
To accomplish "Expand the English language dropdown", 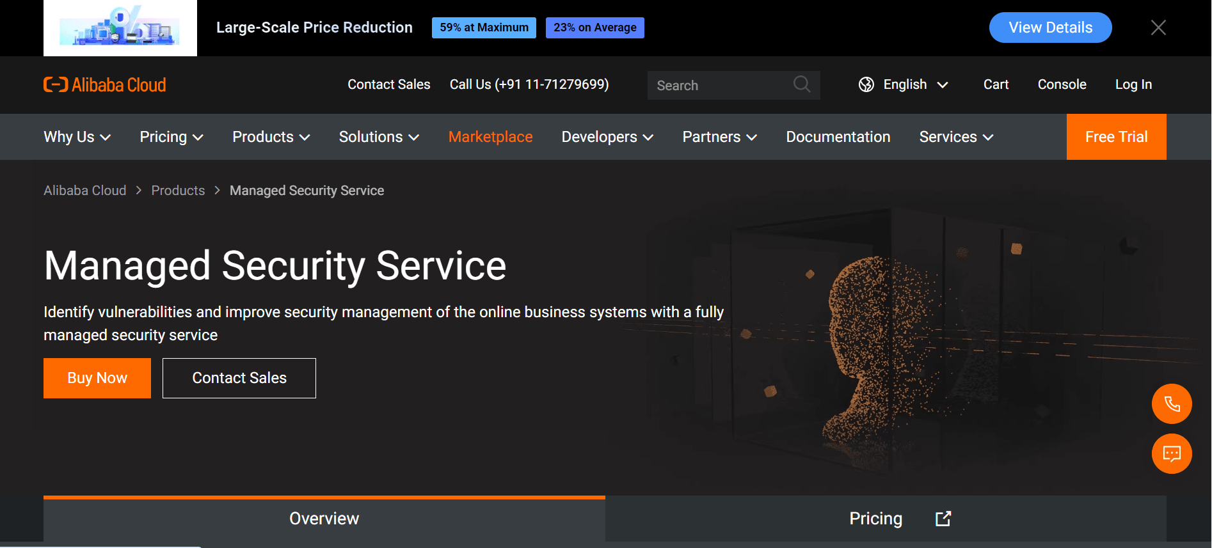I will tap(916, 84).
